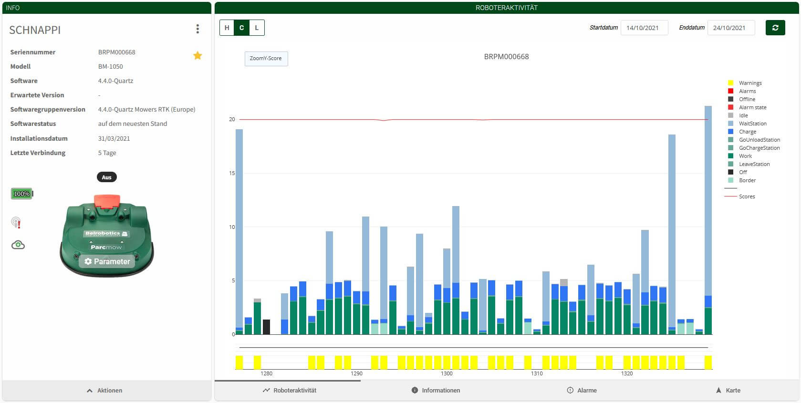
Task: Select the H view toggle
Action: pos(227,28)
